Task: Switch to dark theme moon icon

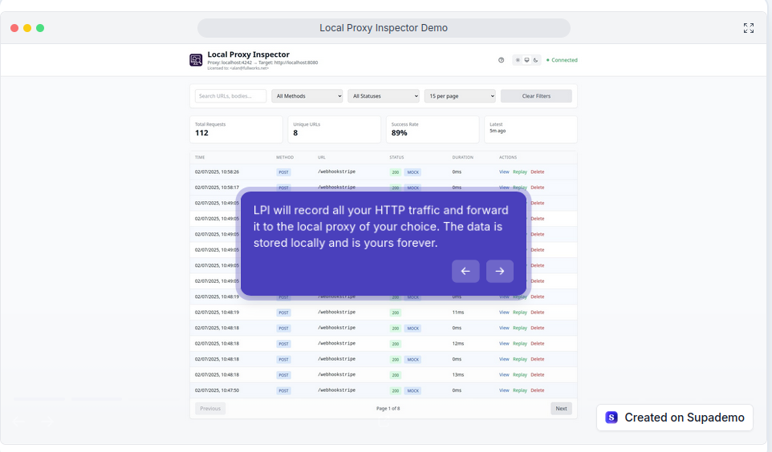Action: pos(536,60)
